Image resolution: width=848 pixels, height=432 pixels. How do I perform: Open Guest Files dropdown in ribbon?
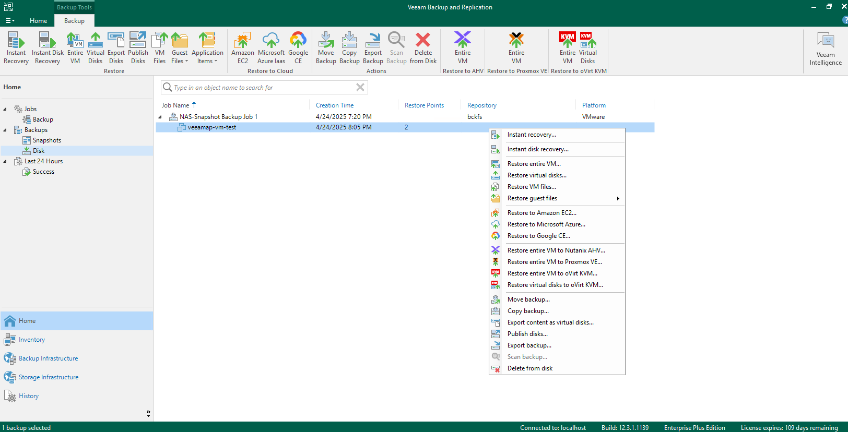tap(180, 48)
